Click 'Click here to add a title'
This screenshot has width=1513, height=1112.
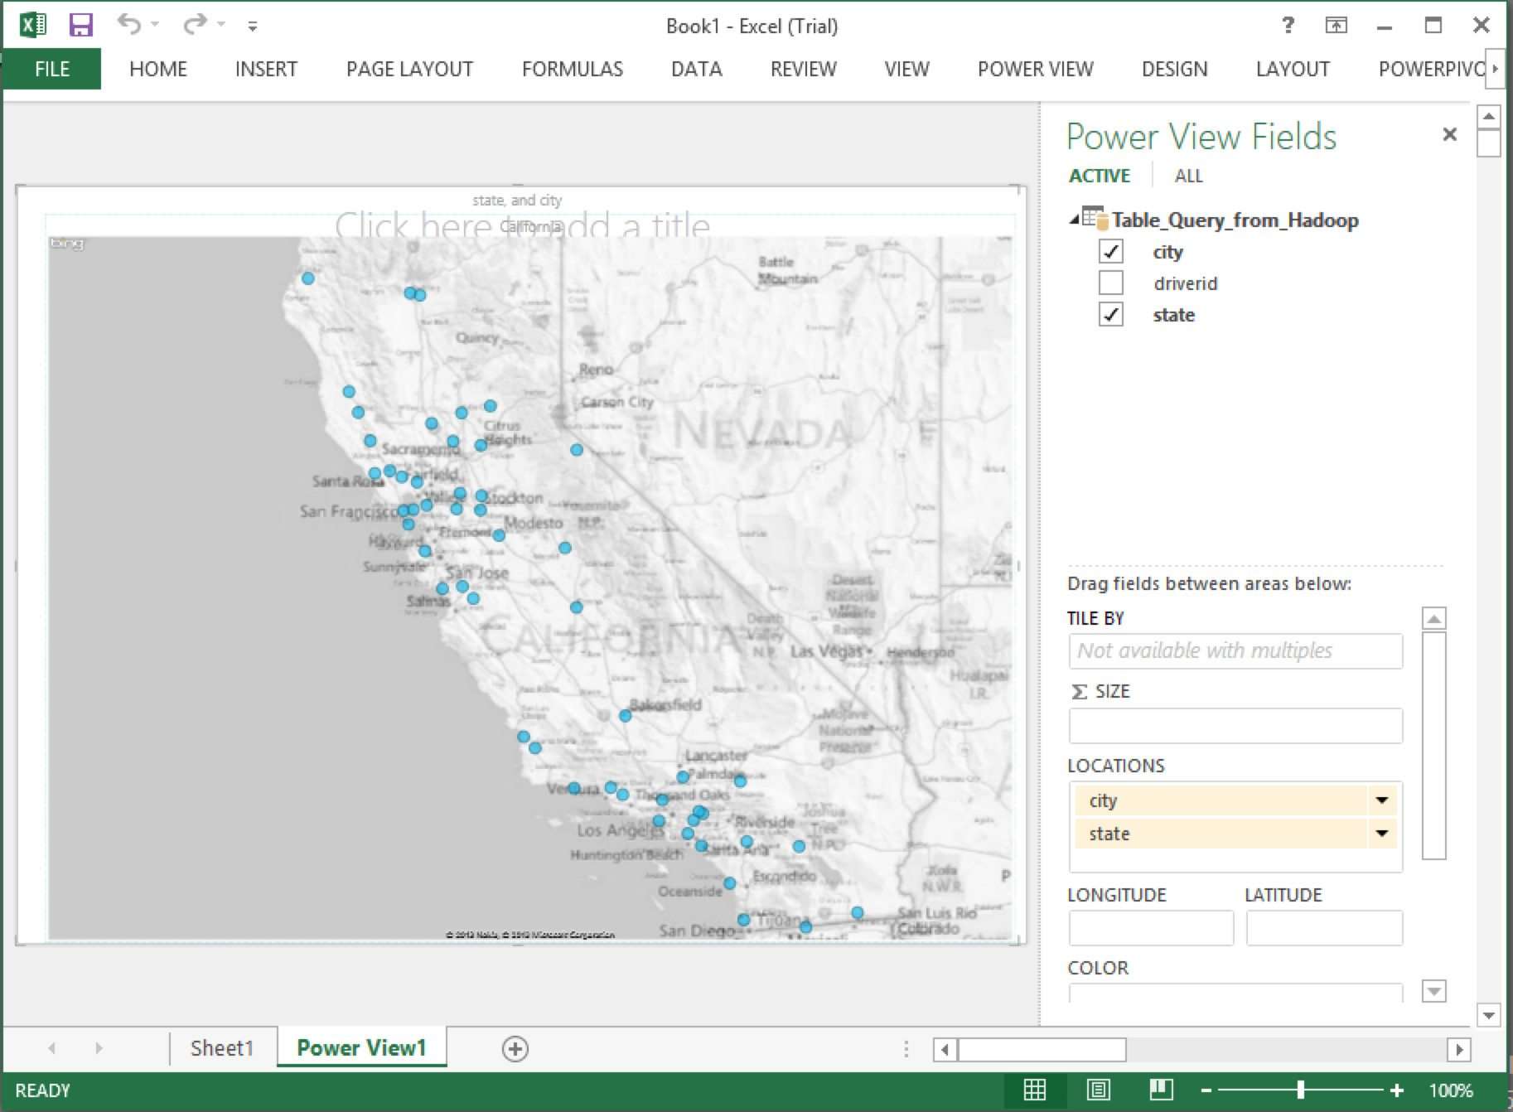tap(522, 225)
